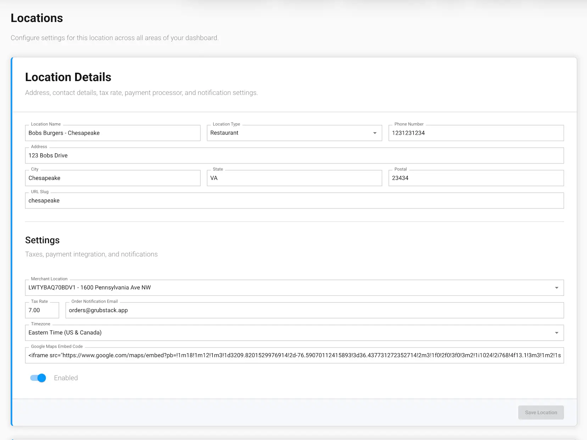Click the Order Notification Email field

(314, 310)
